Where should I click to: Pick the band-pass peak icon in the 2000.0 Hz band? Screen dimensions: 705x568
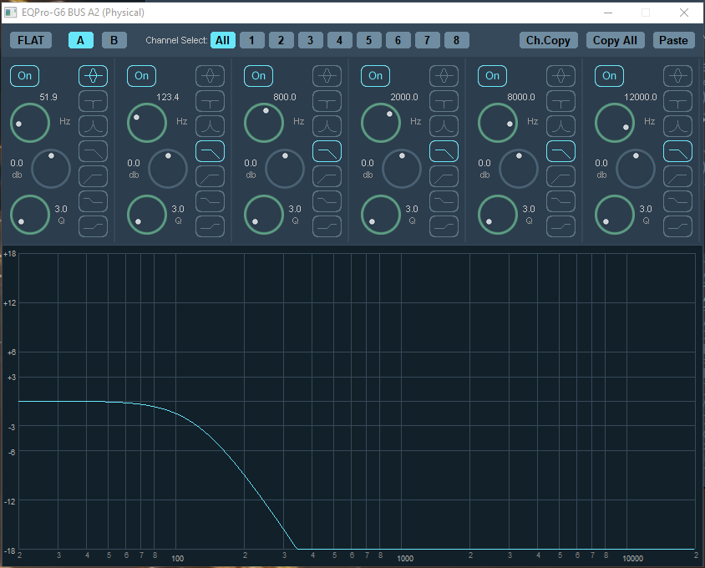point(444,126)
